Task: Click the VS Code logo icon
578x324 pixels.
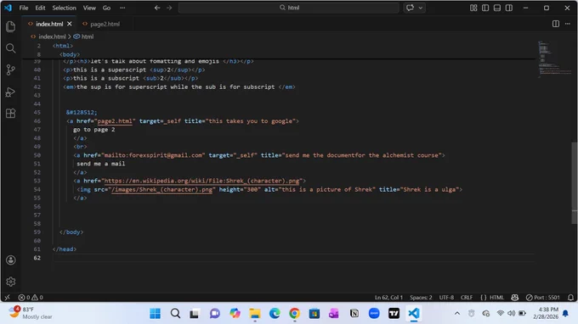Action: (x=8, y=8)
